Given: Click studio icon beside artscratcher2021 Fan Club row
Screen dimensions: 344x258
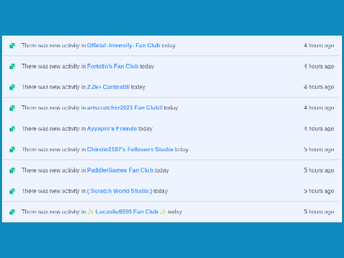Looking at the screenshot, I should point(12,108).
